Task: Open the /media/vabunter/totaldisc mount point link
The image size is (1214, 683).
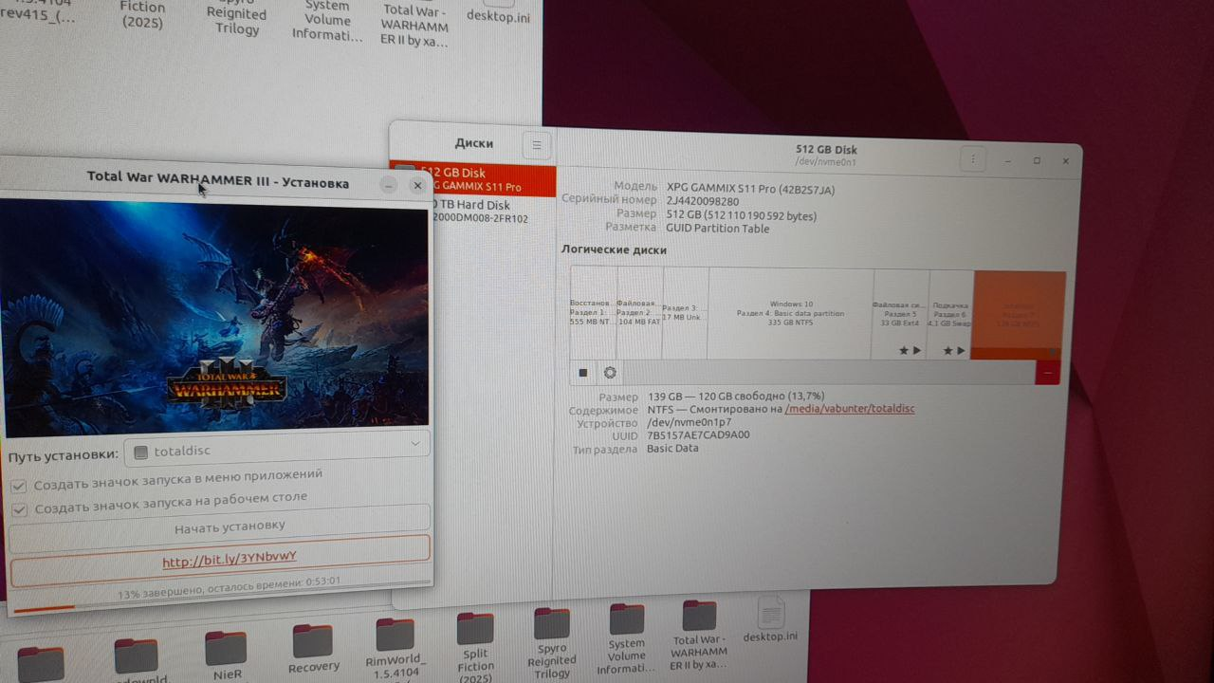Action: pyautogui.click(x=850, y=409)
